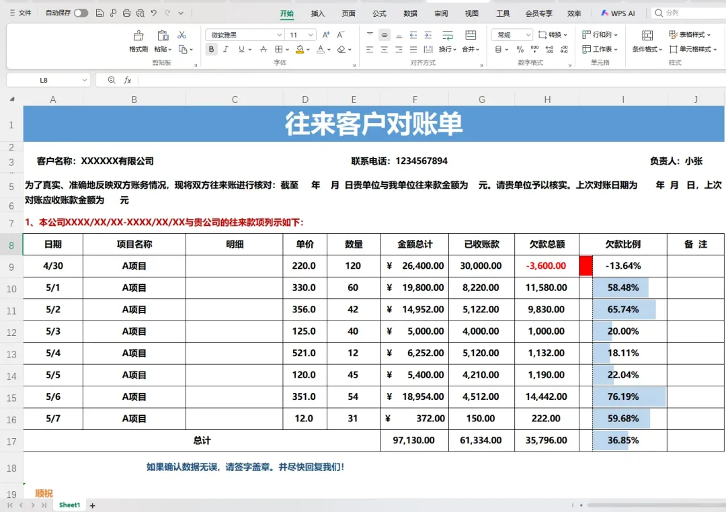
Task: Expand quick access toolbar customize arrow
Action: 181,13
